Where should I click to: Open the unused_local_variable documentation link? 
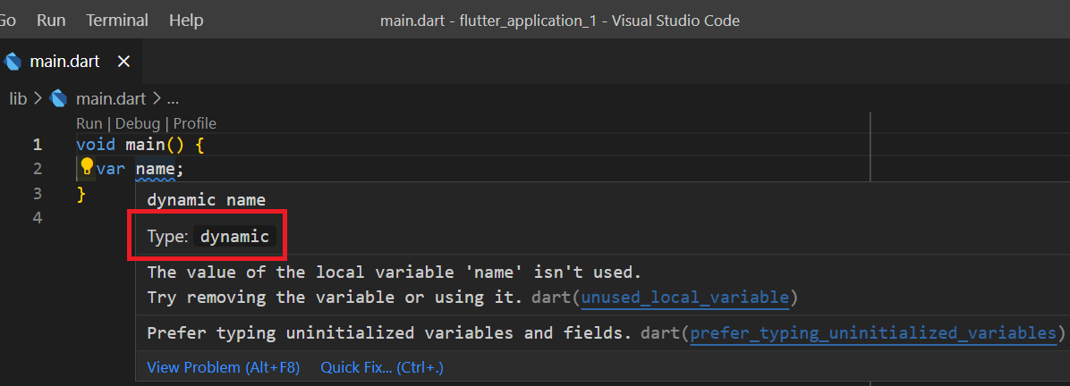(685, 298)
